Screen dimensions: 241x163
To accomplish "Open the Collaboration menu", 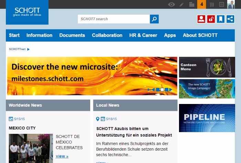I will (107, 35).
